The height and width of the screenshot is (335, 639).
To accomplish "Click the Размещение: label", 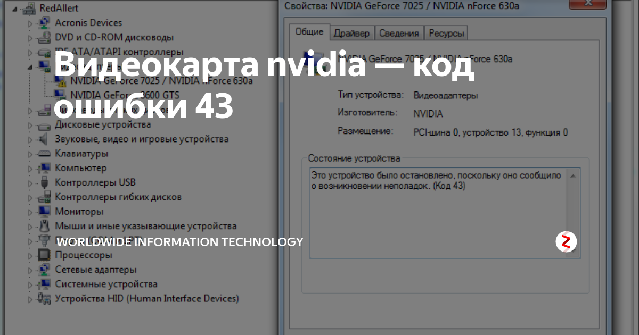I will click(365, 131).
